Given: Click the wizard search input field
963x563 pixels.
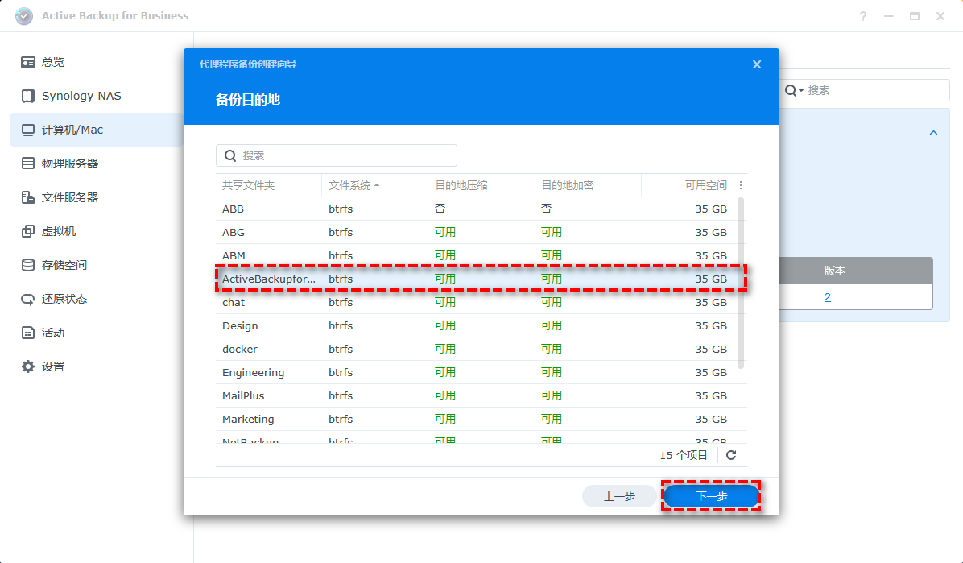Looking at the screenshot, I should [336, 155].
